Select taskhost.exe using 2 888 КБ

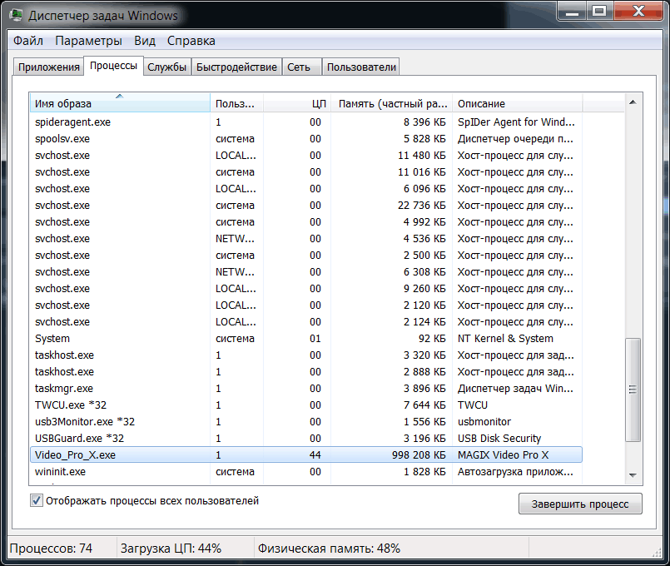point(306,372)
